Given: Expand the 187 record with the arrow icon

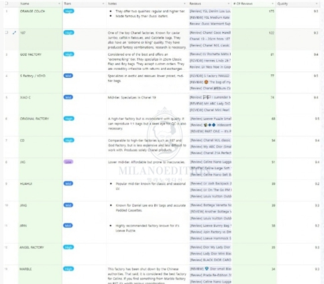Looking at the screenshot, I should tap(15, 33).
